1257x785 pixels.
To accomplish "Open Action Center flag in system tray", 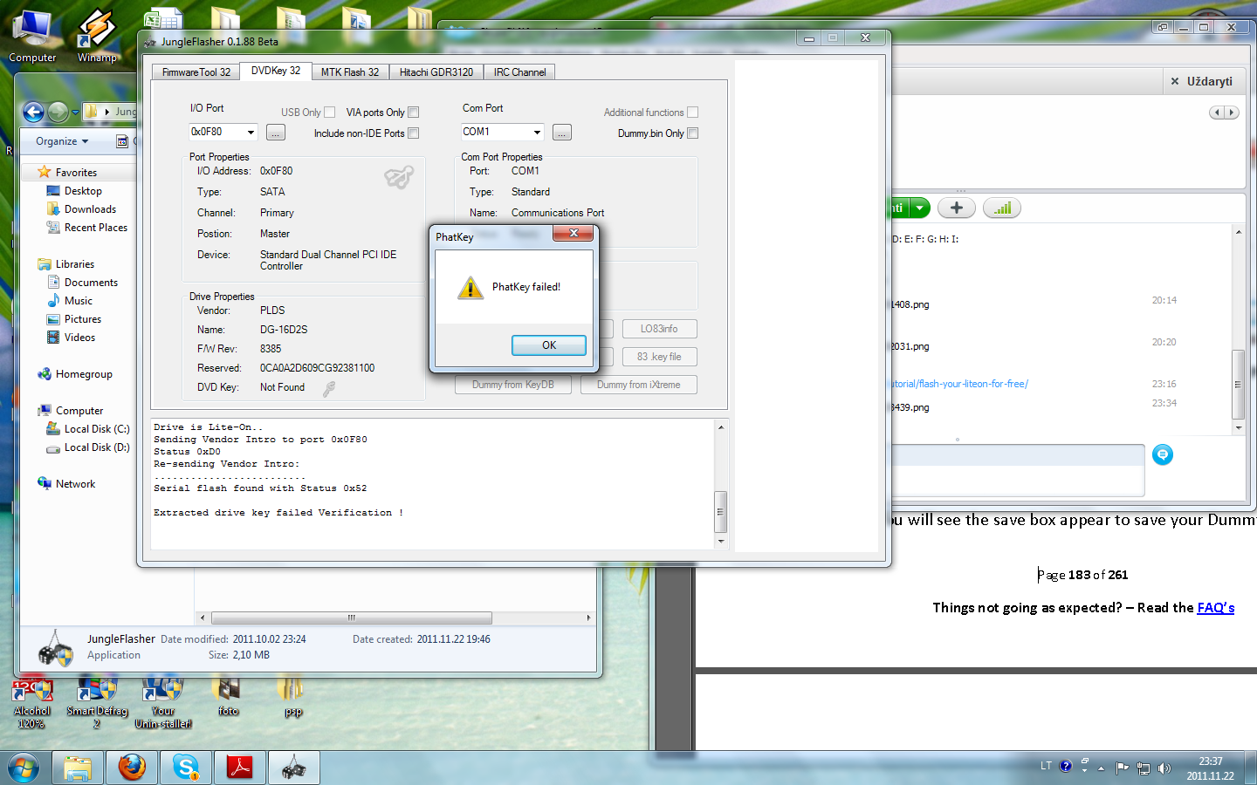I will click(x=1123, y=768).
